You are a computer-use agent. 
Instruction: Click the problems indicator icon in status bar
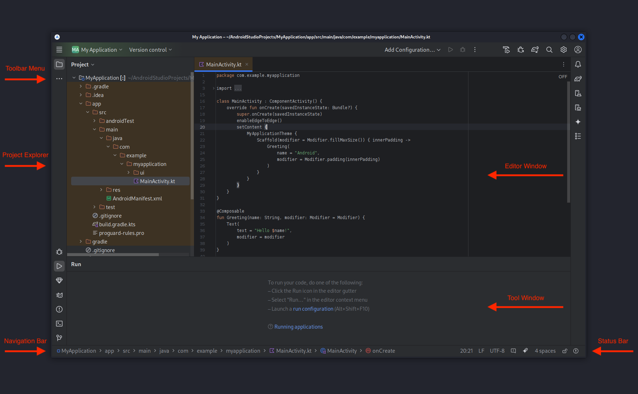(x=576, y=351)
